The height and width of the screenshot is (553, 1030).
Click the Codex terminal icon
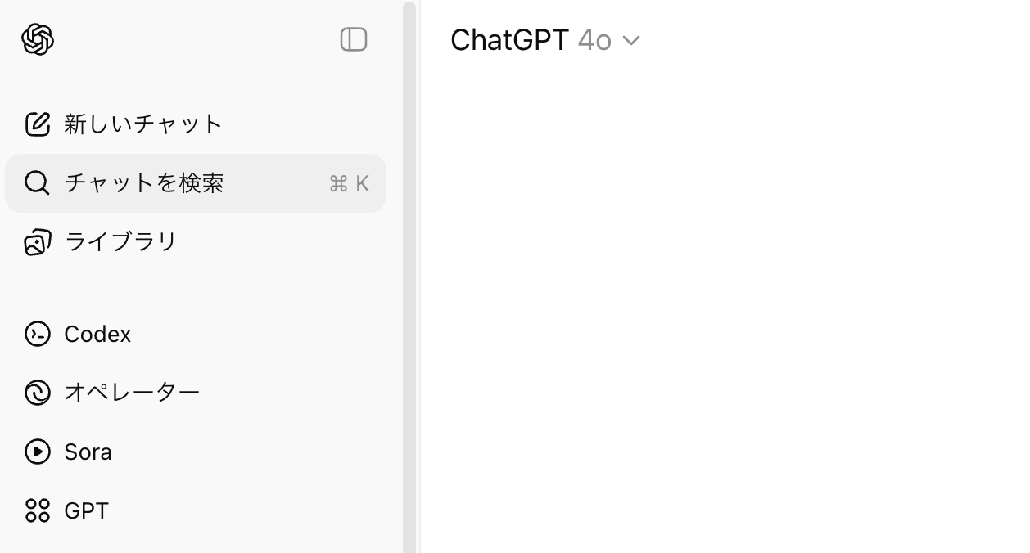[38, 334]
